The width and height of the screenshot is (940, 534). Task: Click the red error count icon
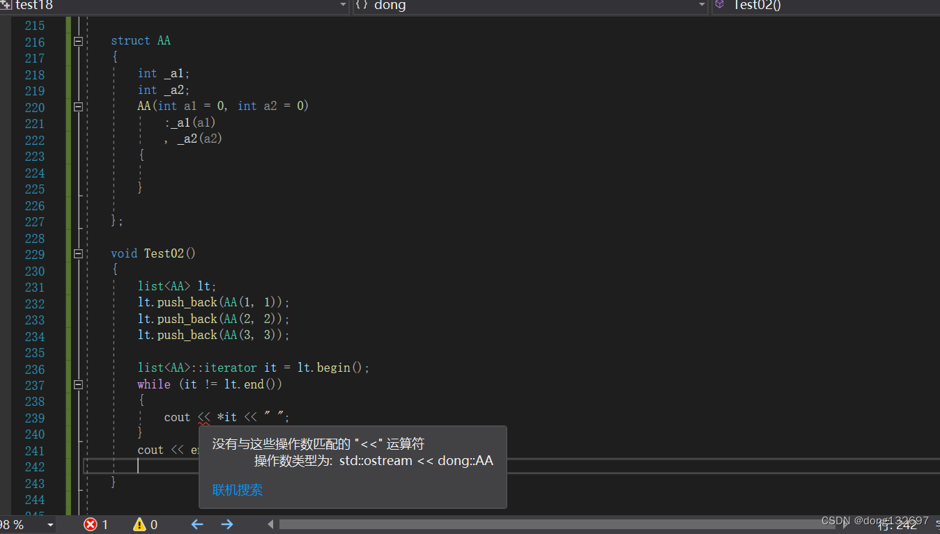91,524
